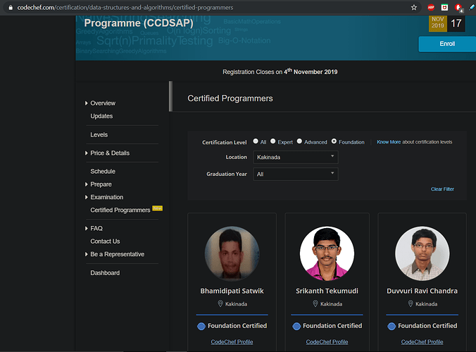Open the Location dropdown showing Kakinada
The height and width of the screenshot is (352, 476).
coord(296,157)
